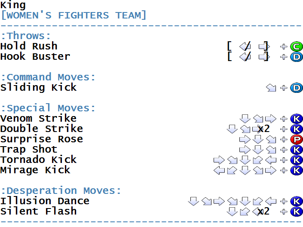Viewport: 303px width, 227px height.
Task: Click the K button for Mirage Kick
Action: click(x=297, y=170)
